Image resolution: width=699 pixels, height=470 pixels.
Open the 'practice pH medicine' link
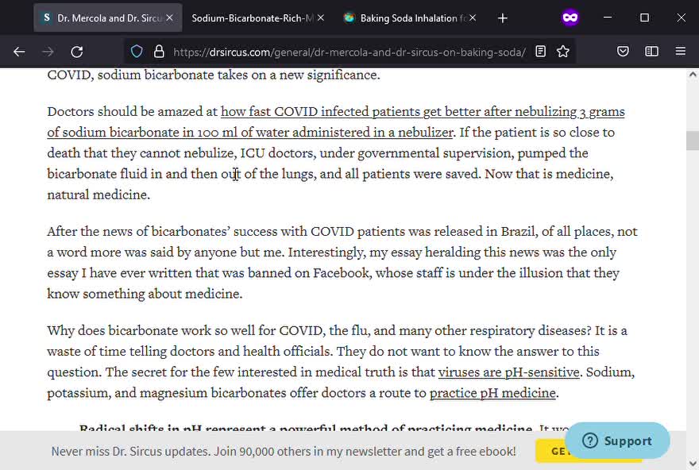click(492, 393)
